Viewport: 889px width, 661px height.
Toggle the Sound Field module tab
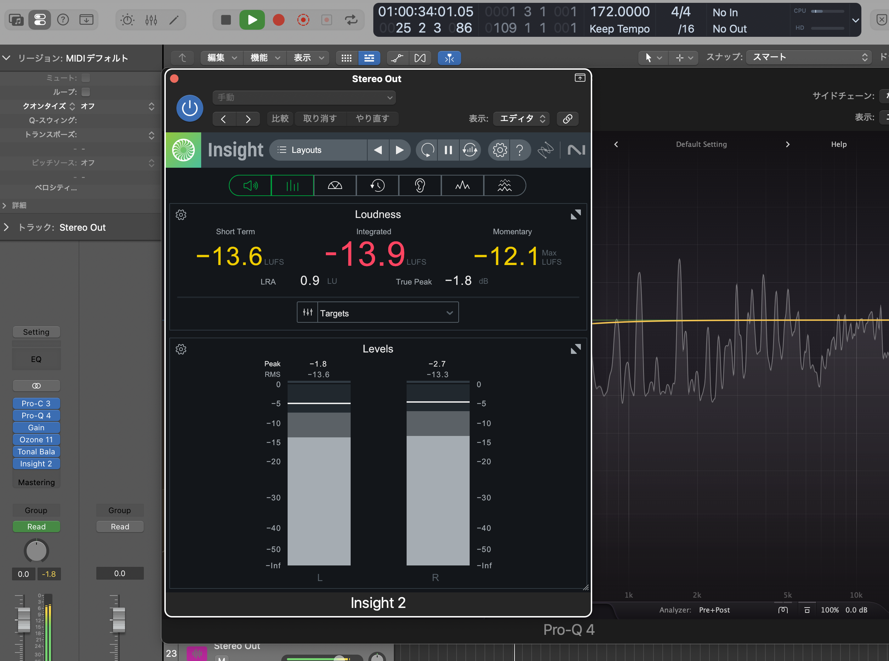335,186
